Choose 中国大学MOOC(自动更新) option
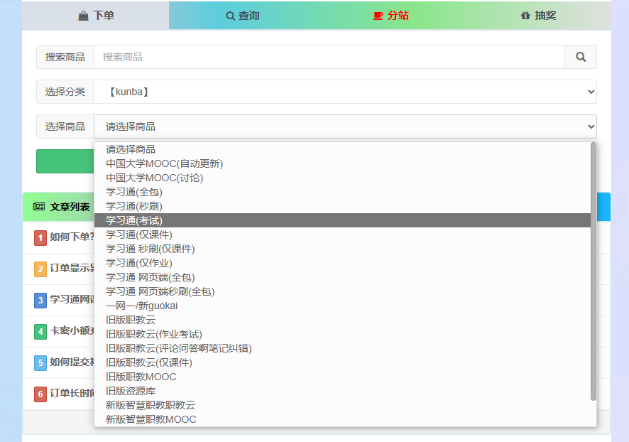Screen dimensions: 629x442 coord(343,163)
